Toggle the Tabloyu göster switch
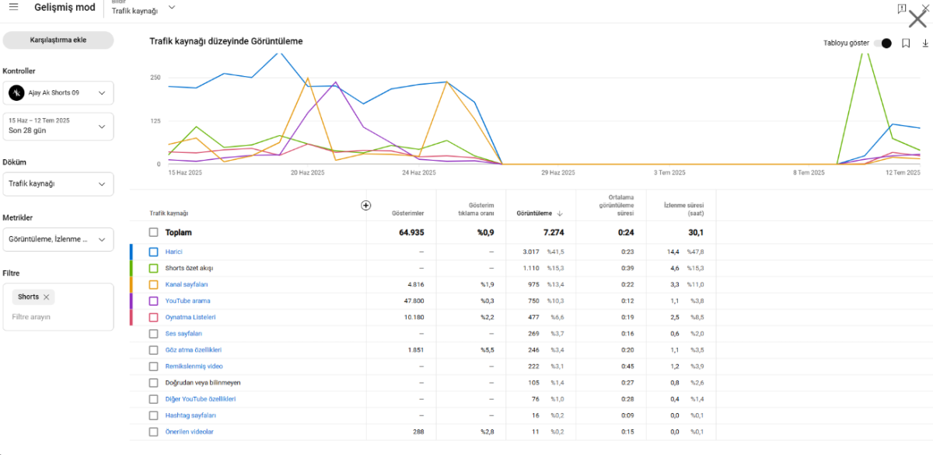 tap(882, 43)
